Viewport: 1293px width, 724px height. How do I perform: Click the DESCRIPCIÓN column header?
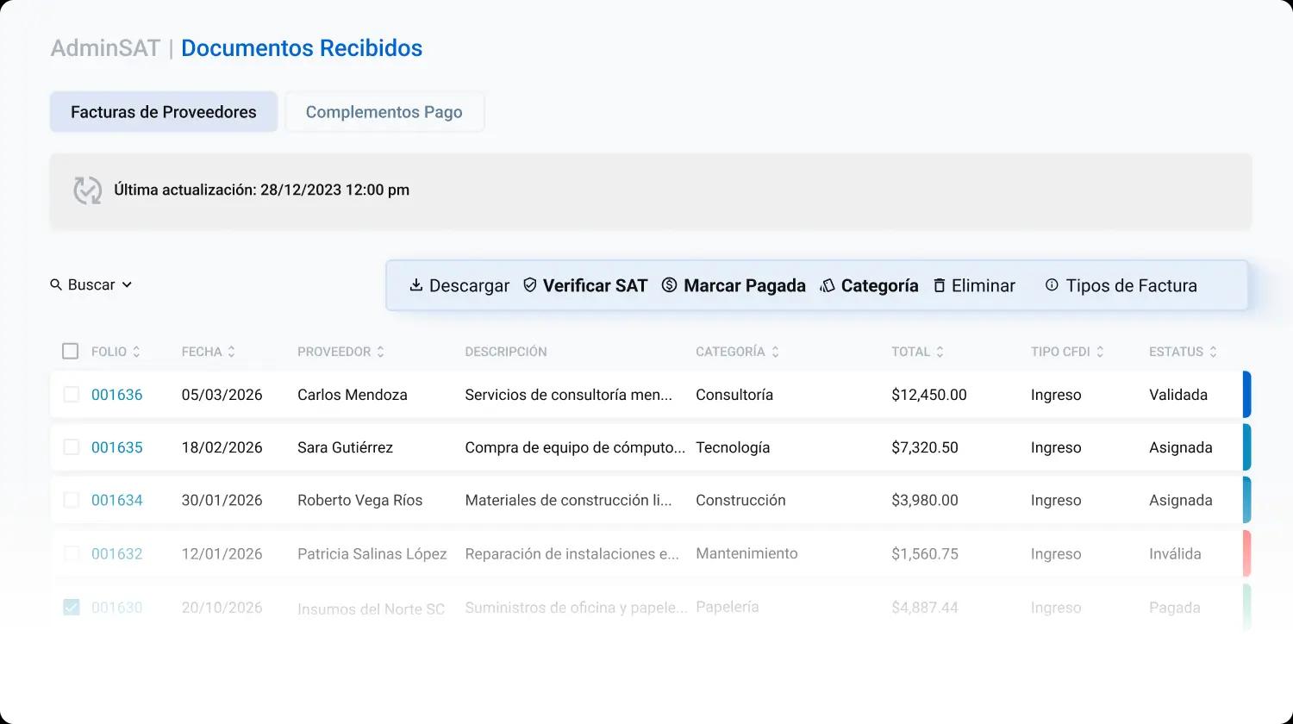tap(506, 352)
